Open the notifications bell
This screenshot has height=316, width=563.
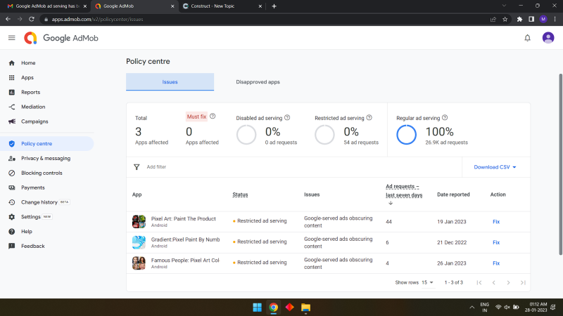(x=527, y=38)
